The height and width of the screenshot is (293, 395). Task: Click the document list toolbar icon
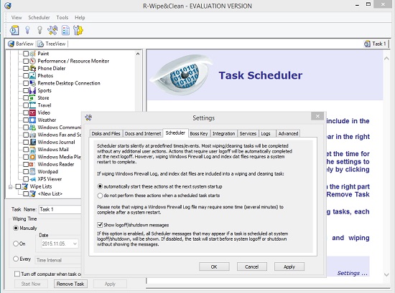pos(65,30)
